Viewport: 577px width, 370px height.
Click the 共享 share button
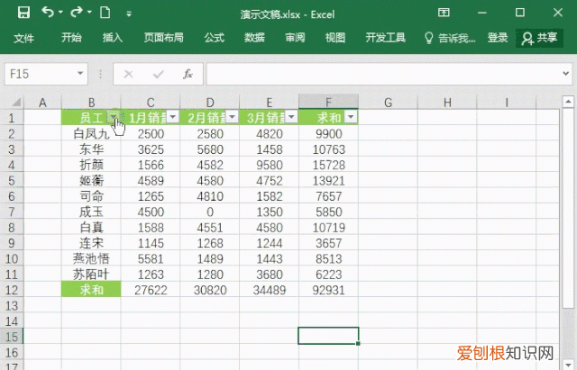539,38
